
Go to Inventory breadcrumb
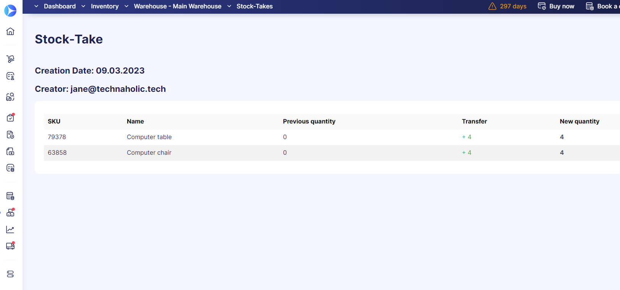click(105, 6)
